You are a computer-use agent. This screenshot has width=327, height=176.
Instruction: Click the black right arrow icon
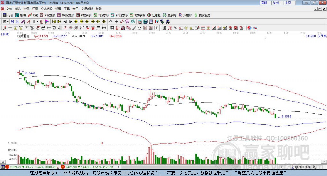71,21
